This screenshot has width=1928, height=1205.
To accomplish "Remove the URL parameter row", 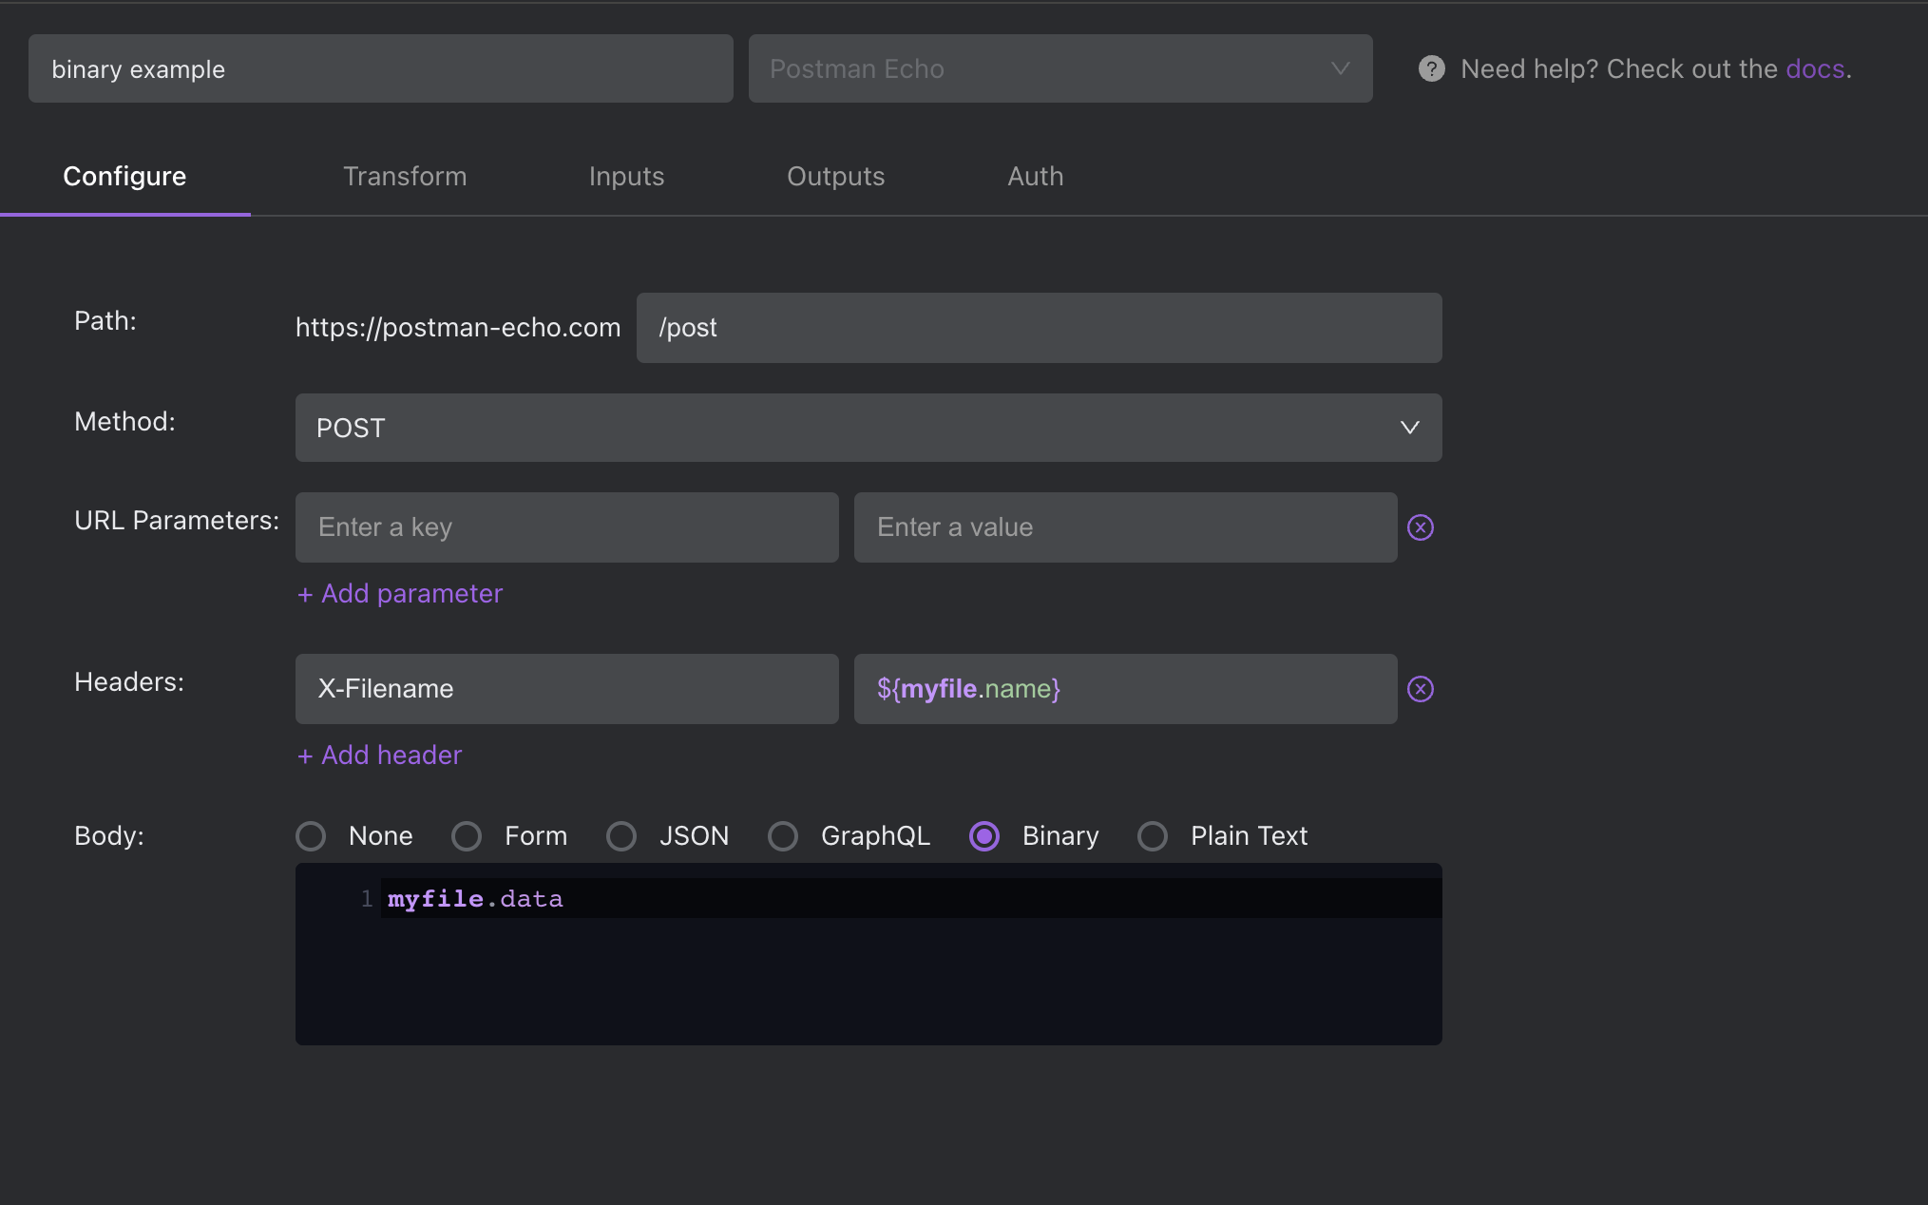I will 1420,527.
